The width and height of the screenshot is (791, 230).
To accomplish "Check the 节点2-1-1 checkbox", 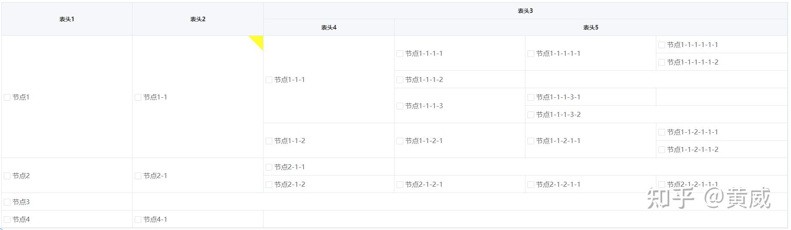I will (269, 167).
